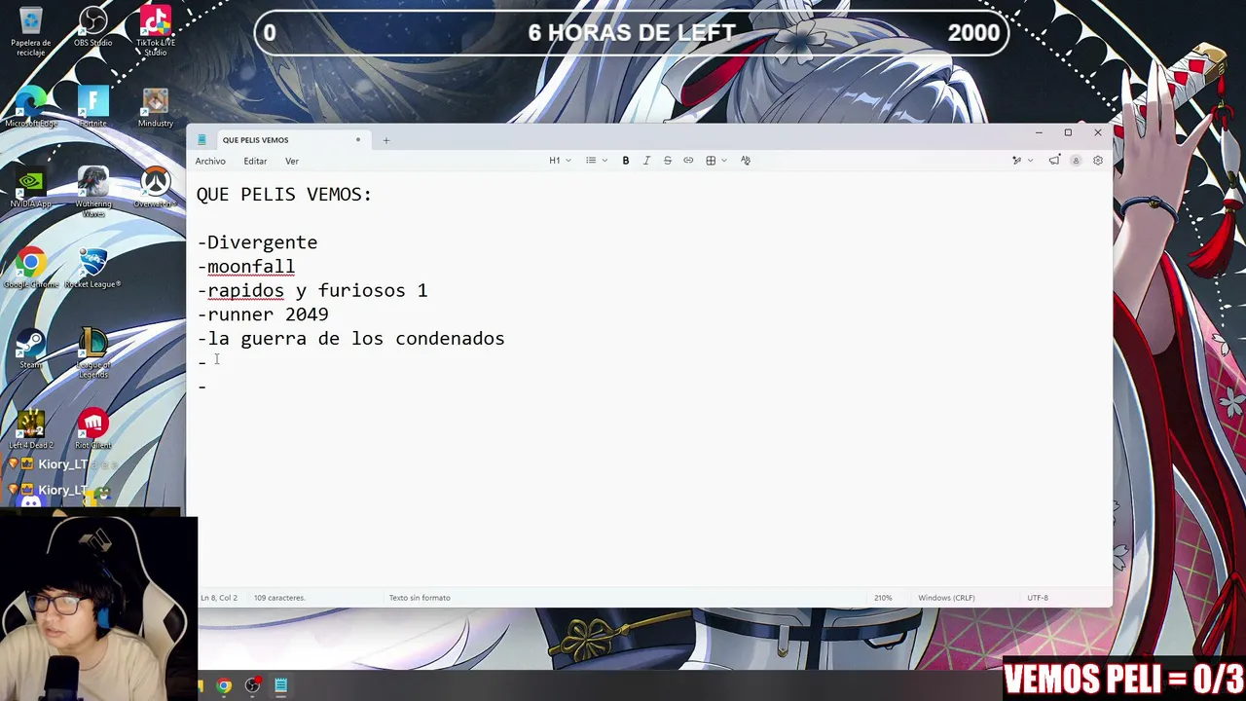The height and width of the screenshot is (701, 1246).
Task: Open Riot Client desktop shortcut
Action: click(92, 429)
